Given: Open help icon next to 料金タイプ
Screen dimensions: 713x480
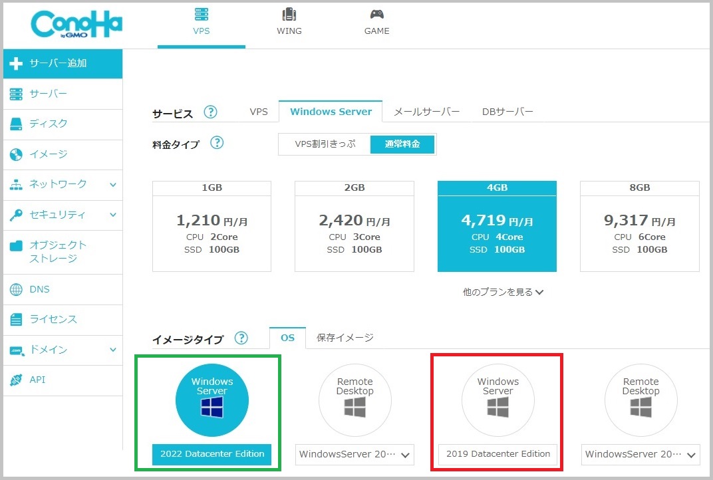Looking at the screenshot, I should pyautogui.click(x=217, y=143).
